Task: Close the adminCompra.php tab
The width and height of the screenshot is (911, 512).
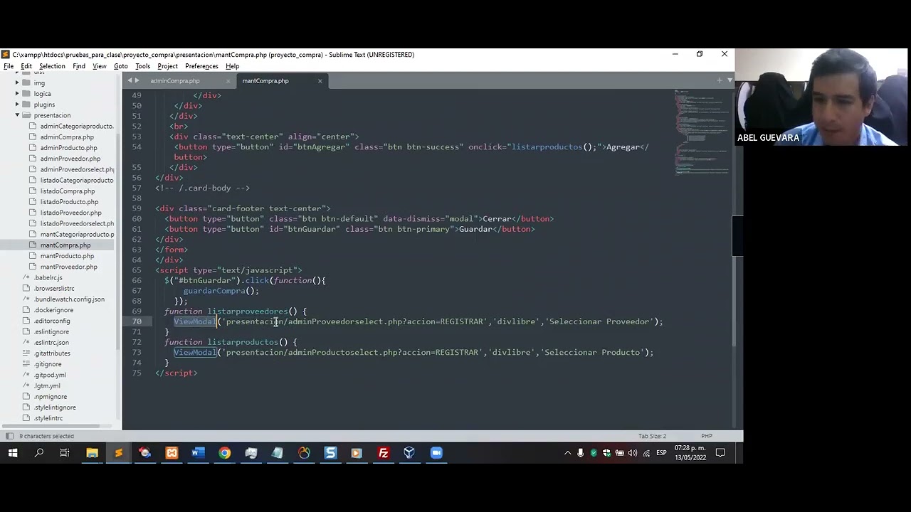Action: [x=228, y=81]
